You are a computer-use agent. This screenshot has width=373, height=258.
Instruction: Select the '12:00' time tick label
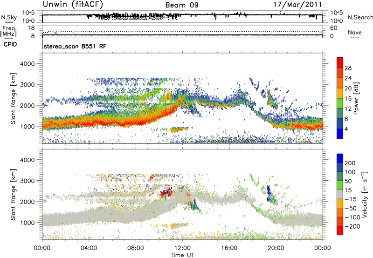(x=182, y=248)
